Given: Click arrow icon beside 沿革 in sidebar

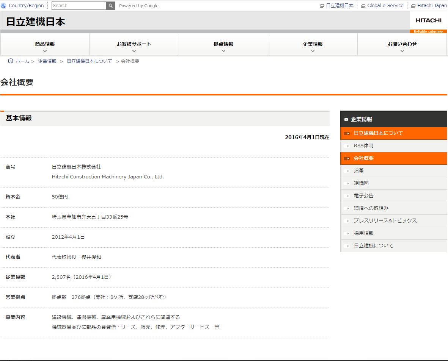Looking at the screenshot, I should [347, 171].
